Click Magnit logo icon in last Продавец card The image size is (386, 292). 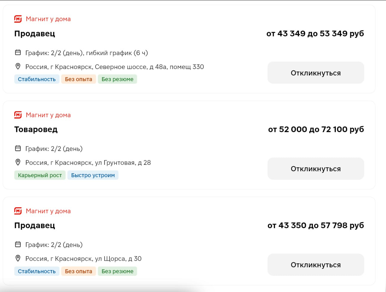[x=18, y=211]
